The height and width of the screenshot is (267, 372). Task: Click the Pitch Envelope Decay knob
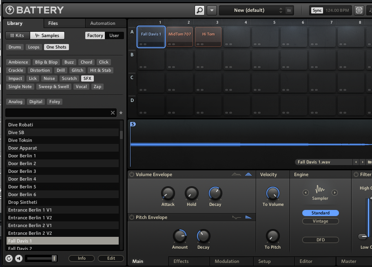click(x=203, y=236)
